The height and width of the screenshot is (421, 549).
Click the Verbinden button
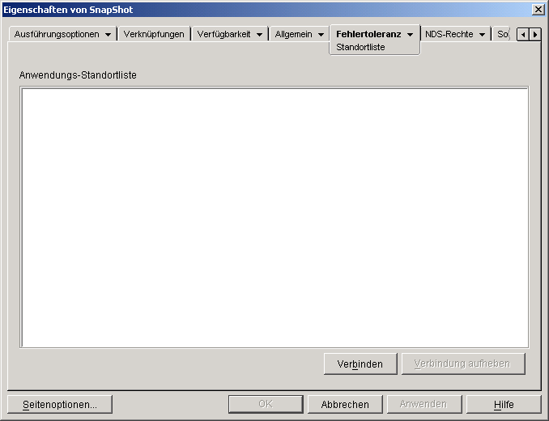coord(360,364)
